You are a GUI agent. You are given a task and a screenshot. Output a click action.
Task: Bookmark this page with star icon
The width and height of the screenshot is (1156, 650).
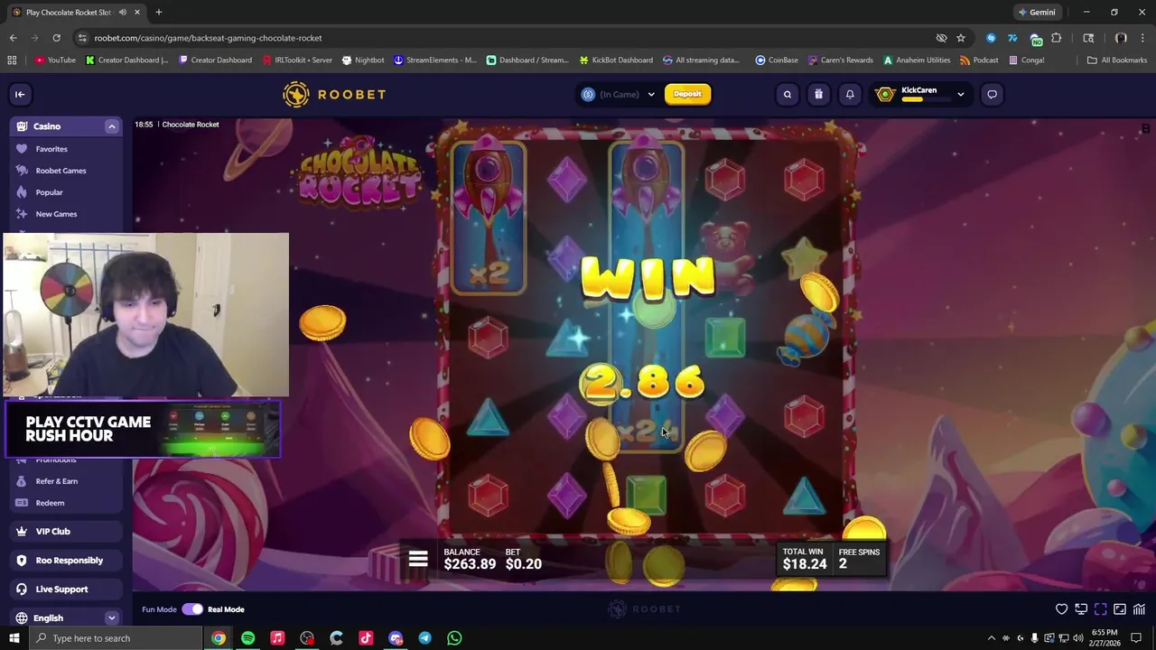(961, 38)
